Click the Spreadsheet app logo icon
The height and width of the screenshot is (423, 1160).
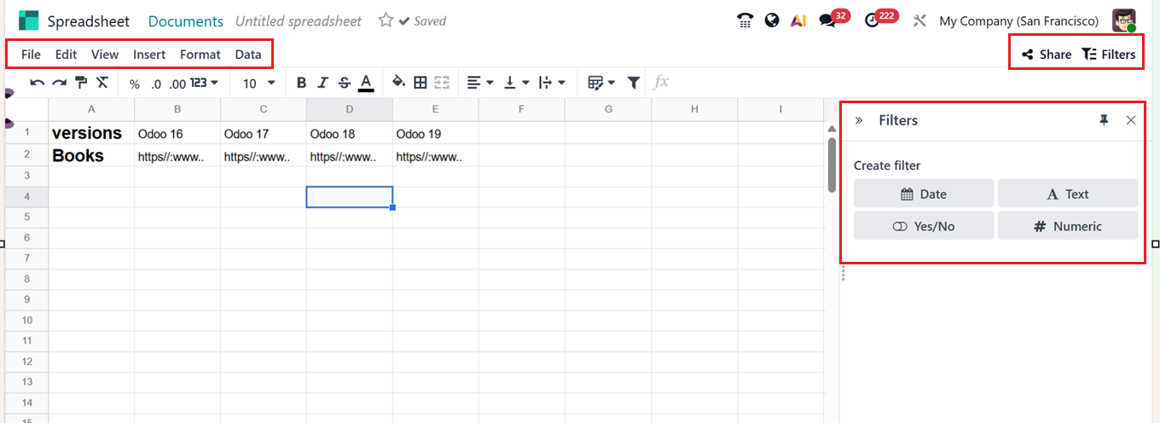(x=29, y=20)
